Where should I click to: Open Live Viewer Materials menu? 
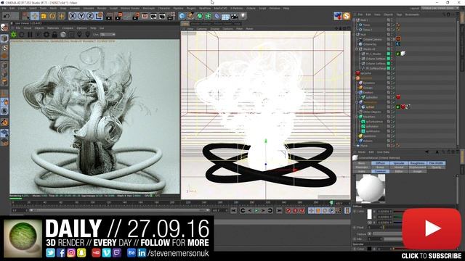point(53,28)
